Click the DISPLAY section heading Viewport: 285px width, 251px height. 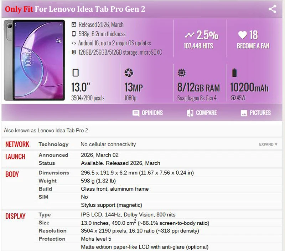pos(15,216)
